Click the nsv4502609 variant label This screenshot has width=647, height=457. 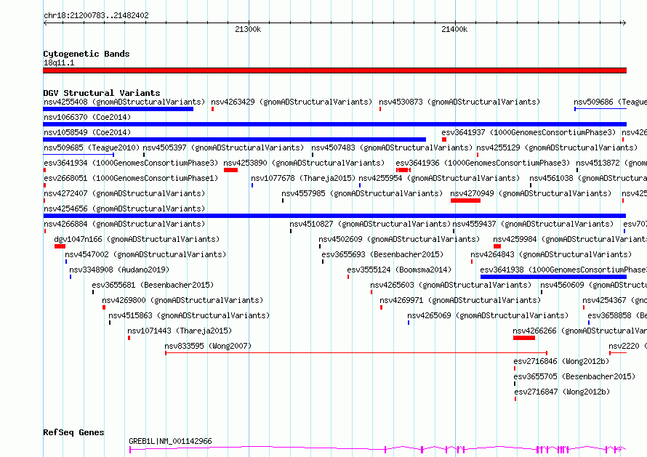pyautogui.click(x=399, y=239)
